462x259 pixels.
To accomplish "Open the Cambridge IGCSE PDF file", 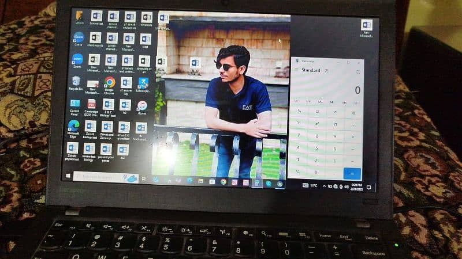I will point(91,105).
